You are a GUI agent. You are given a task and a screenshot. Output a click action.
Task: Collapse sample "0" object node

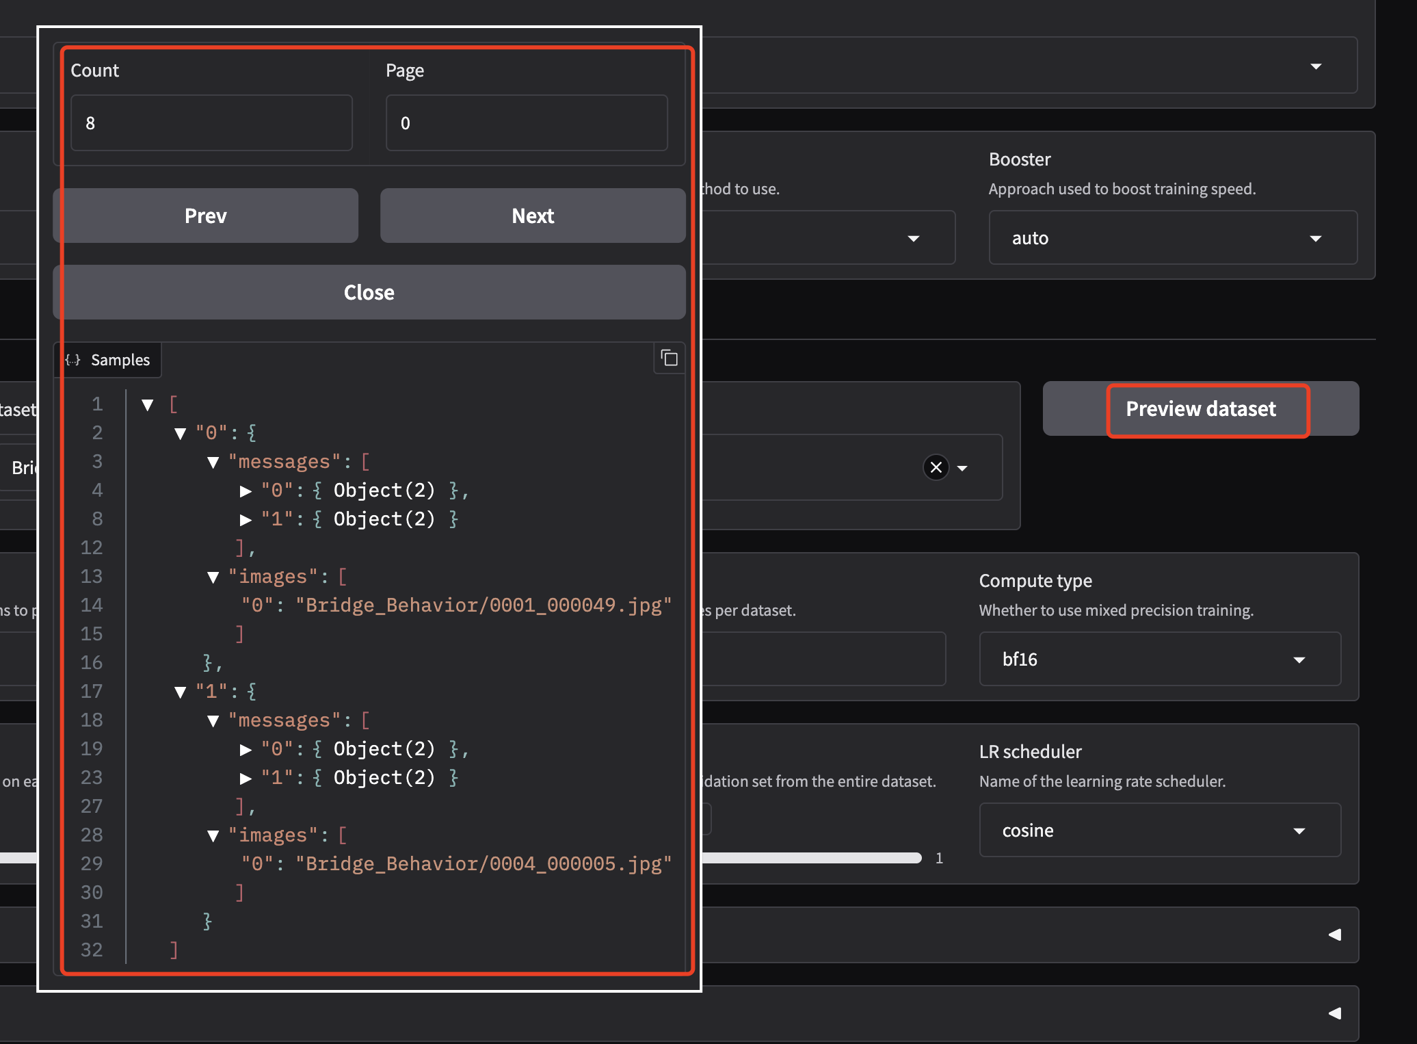pyautogui.click(x=181, y=434)
